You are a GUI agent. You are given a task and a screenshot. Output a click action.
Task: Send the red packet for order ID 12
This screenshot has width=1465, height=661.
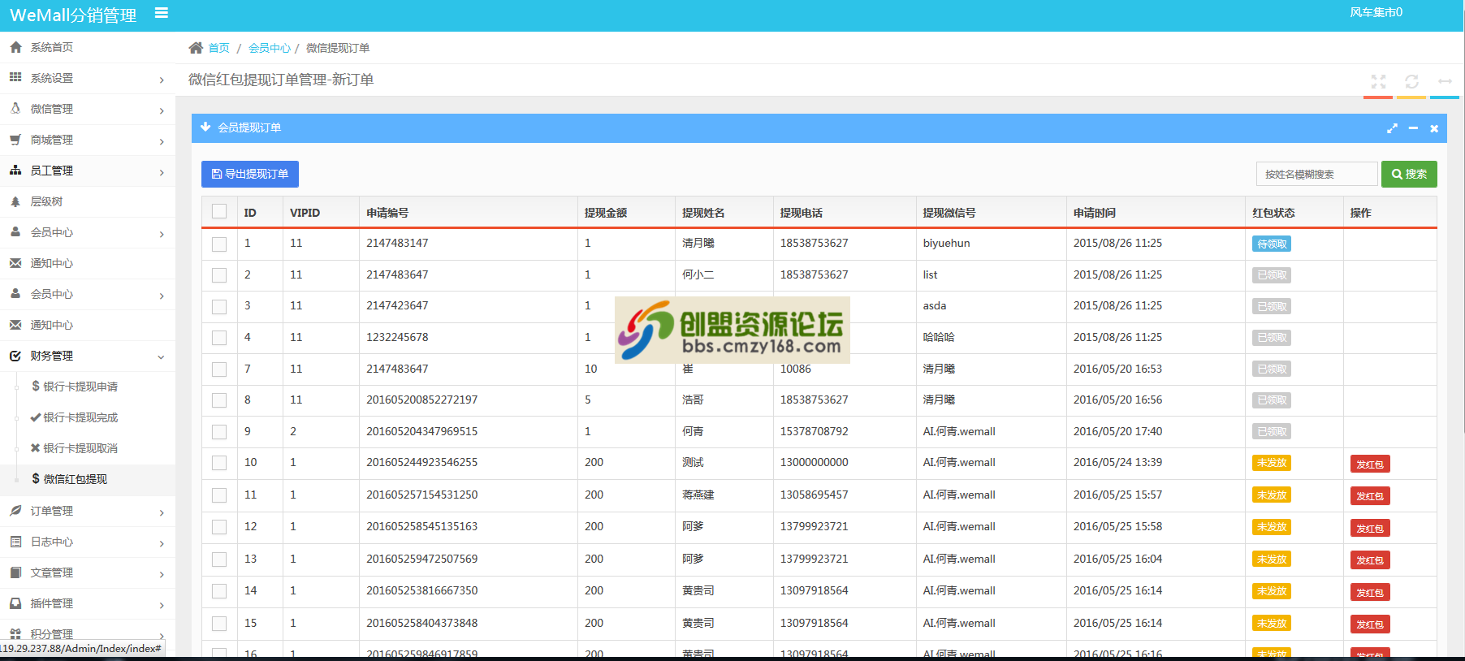pos(1370,528)
